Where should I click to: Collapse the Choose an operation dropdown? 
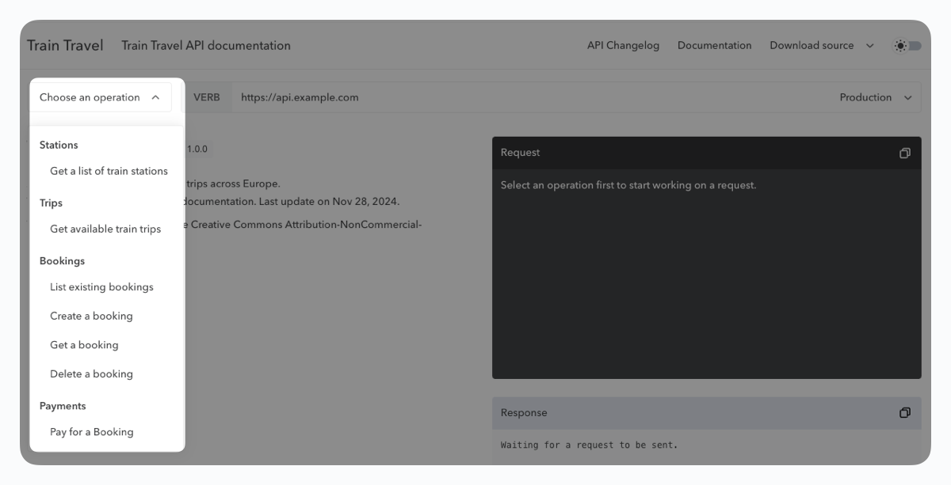tap(101, 97)
